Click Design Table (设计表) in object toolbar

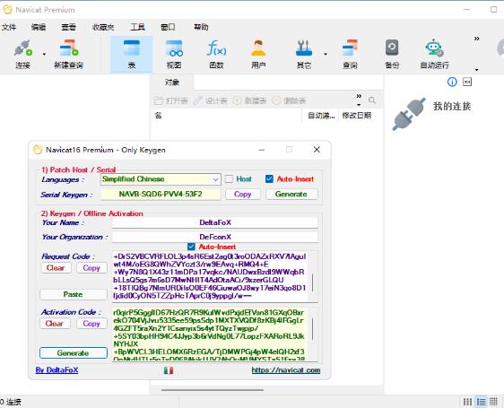pyautogui.click(x=211, y=100)
